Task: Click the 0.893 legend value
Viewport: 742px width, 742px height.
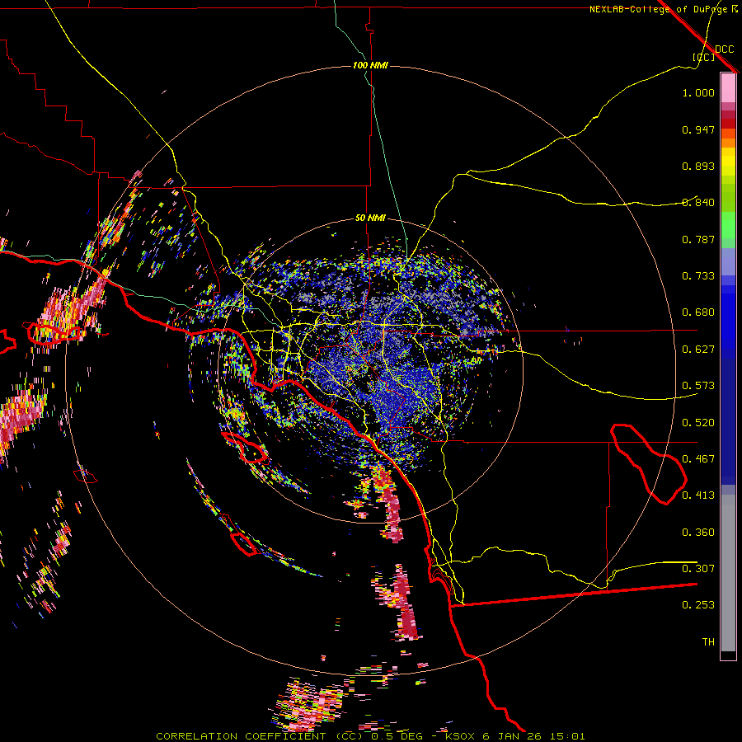Action: (x=698, y=166)
